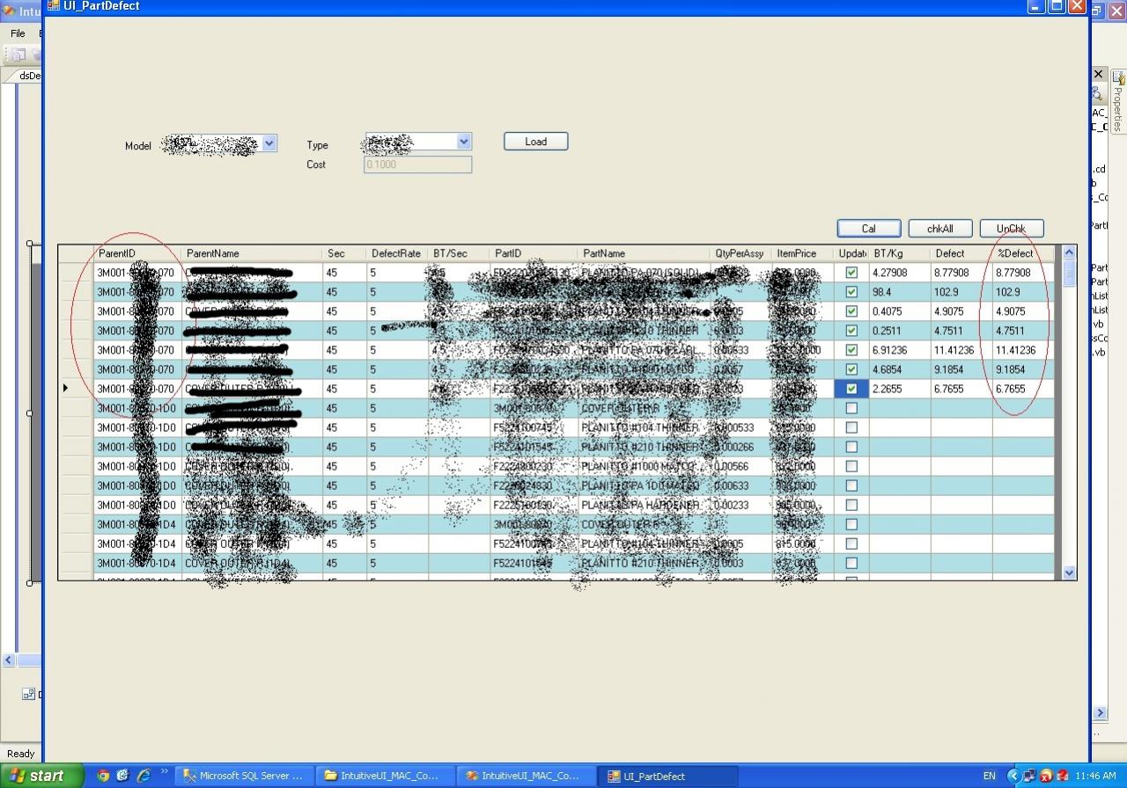Click the component tray icon in background designer
The height and width of the screenshot is (788, 1127).
click(x=28, y=694)
